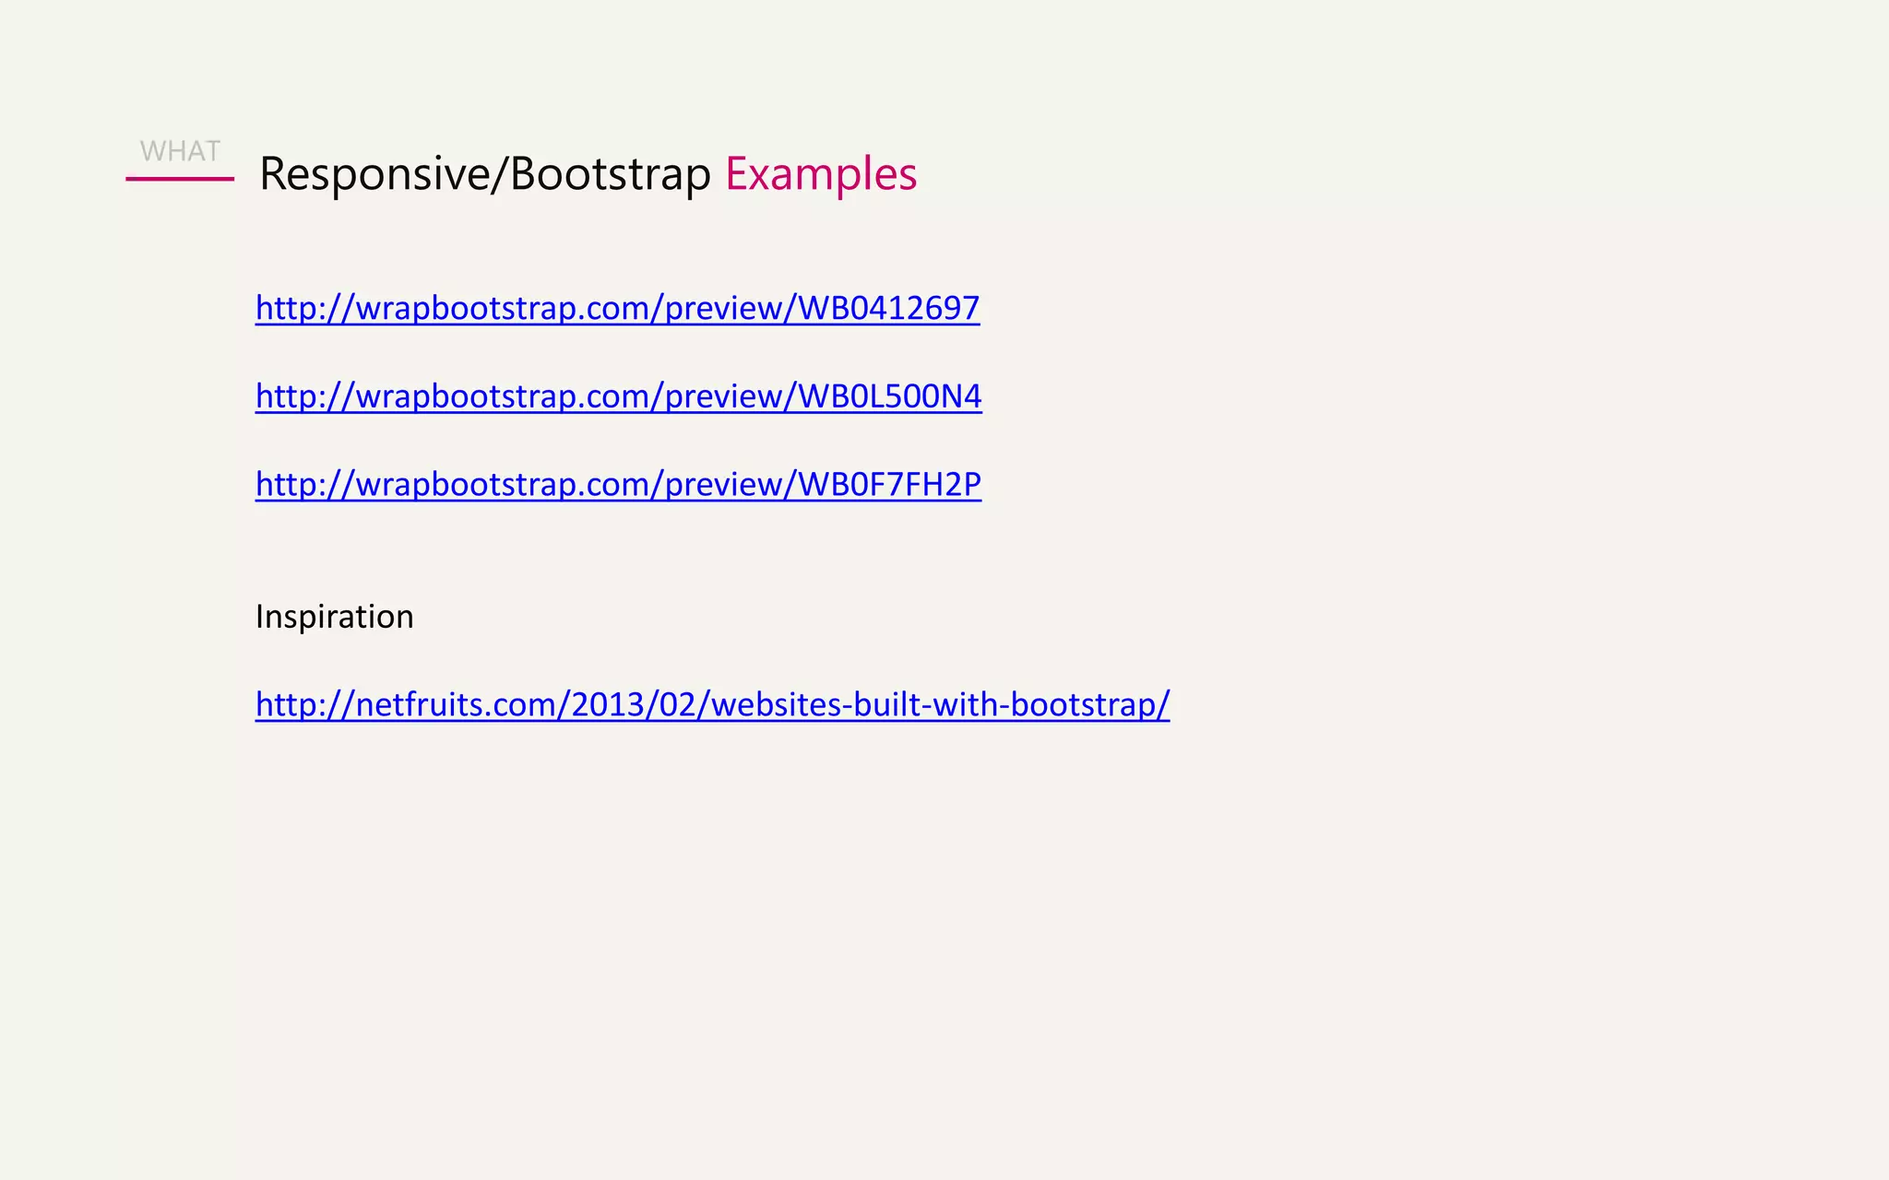Click the 'Responsive/Bootstrap Examples' slide title

(x=588, y=175)
